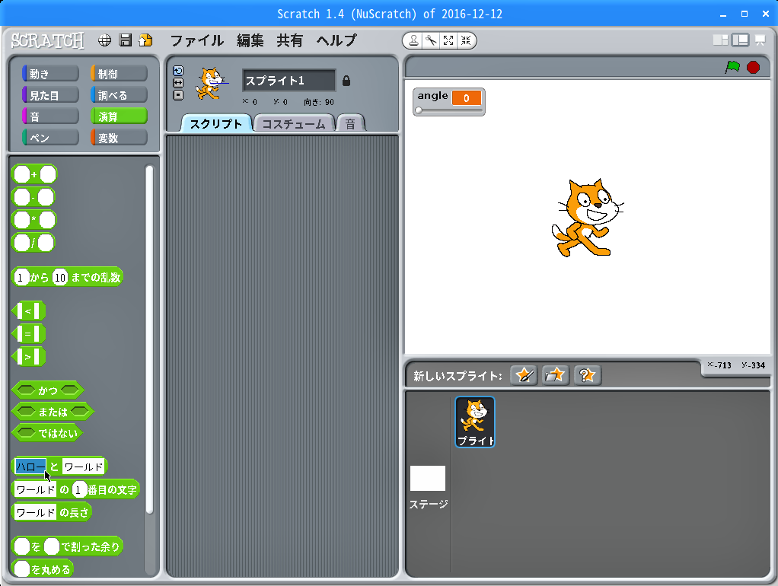Click the かつ (and) block

point(48,390)
